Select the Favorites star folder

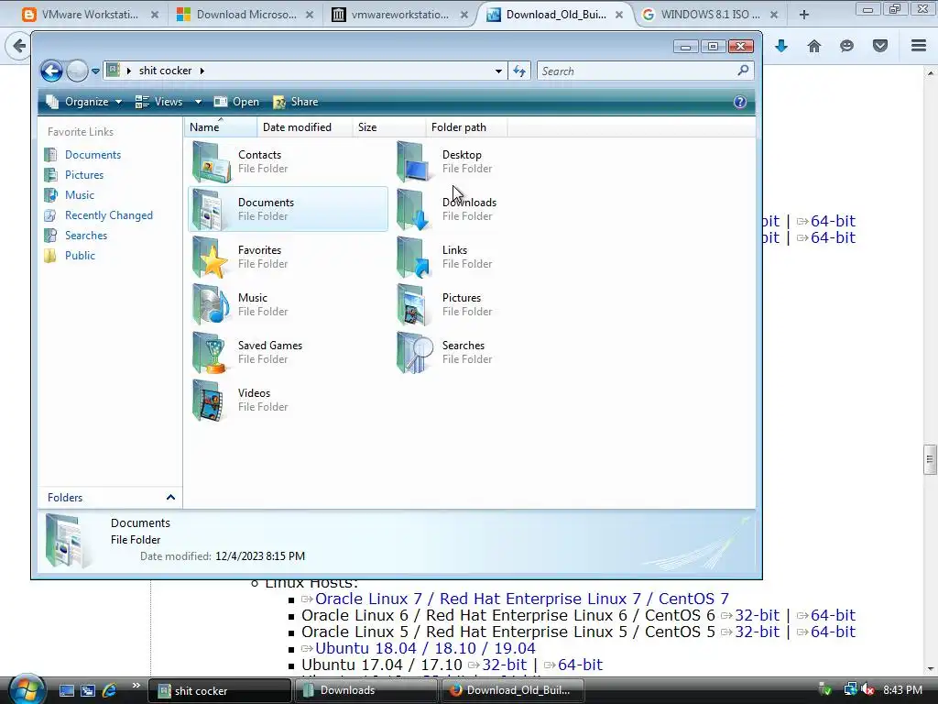pos(212,258)
